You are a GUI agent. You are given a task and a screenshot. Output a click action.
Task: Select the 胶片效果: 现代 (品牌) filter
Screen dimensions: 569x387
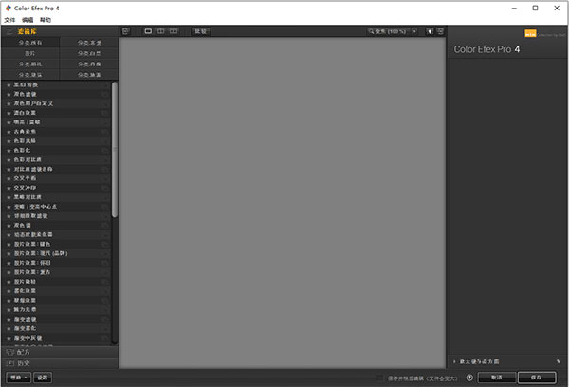click(56, 253)
